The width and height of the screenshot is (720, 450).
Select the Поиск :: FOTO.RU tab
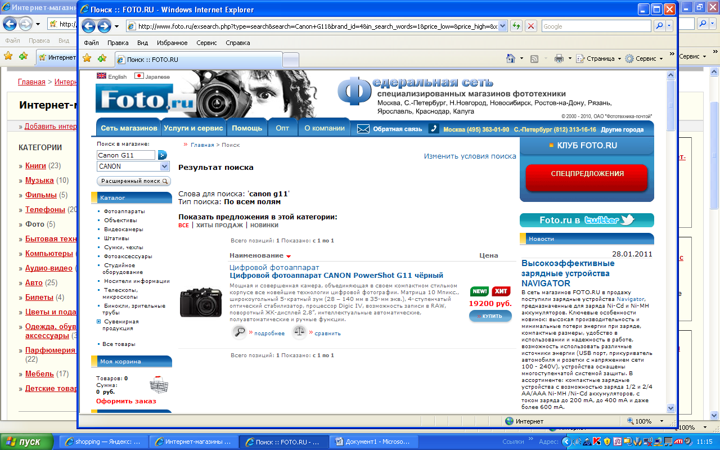coord(199,60)
